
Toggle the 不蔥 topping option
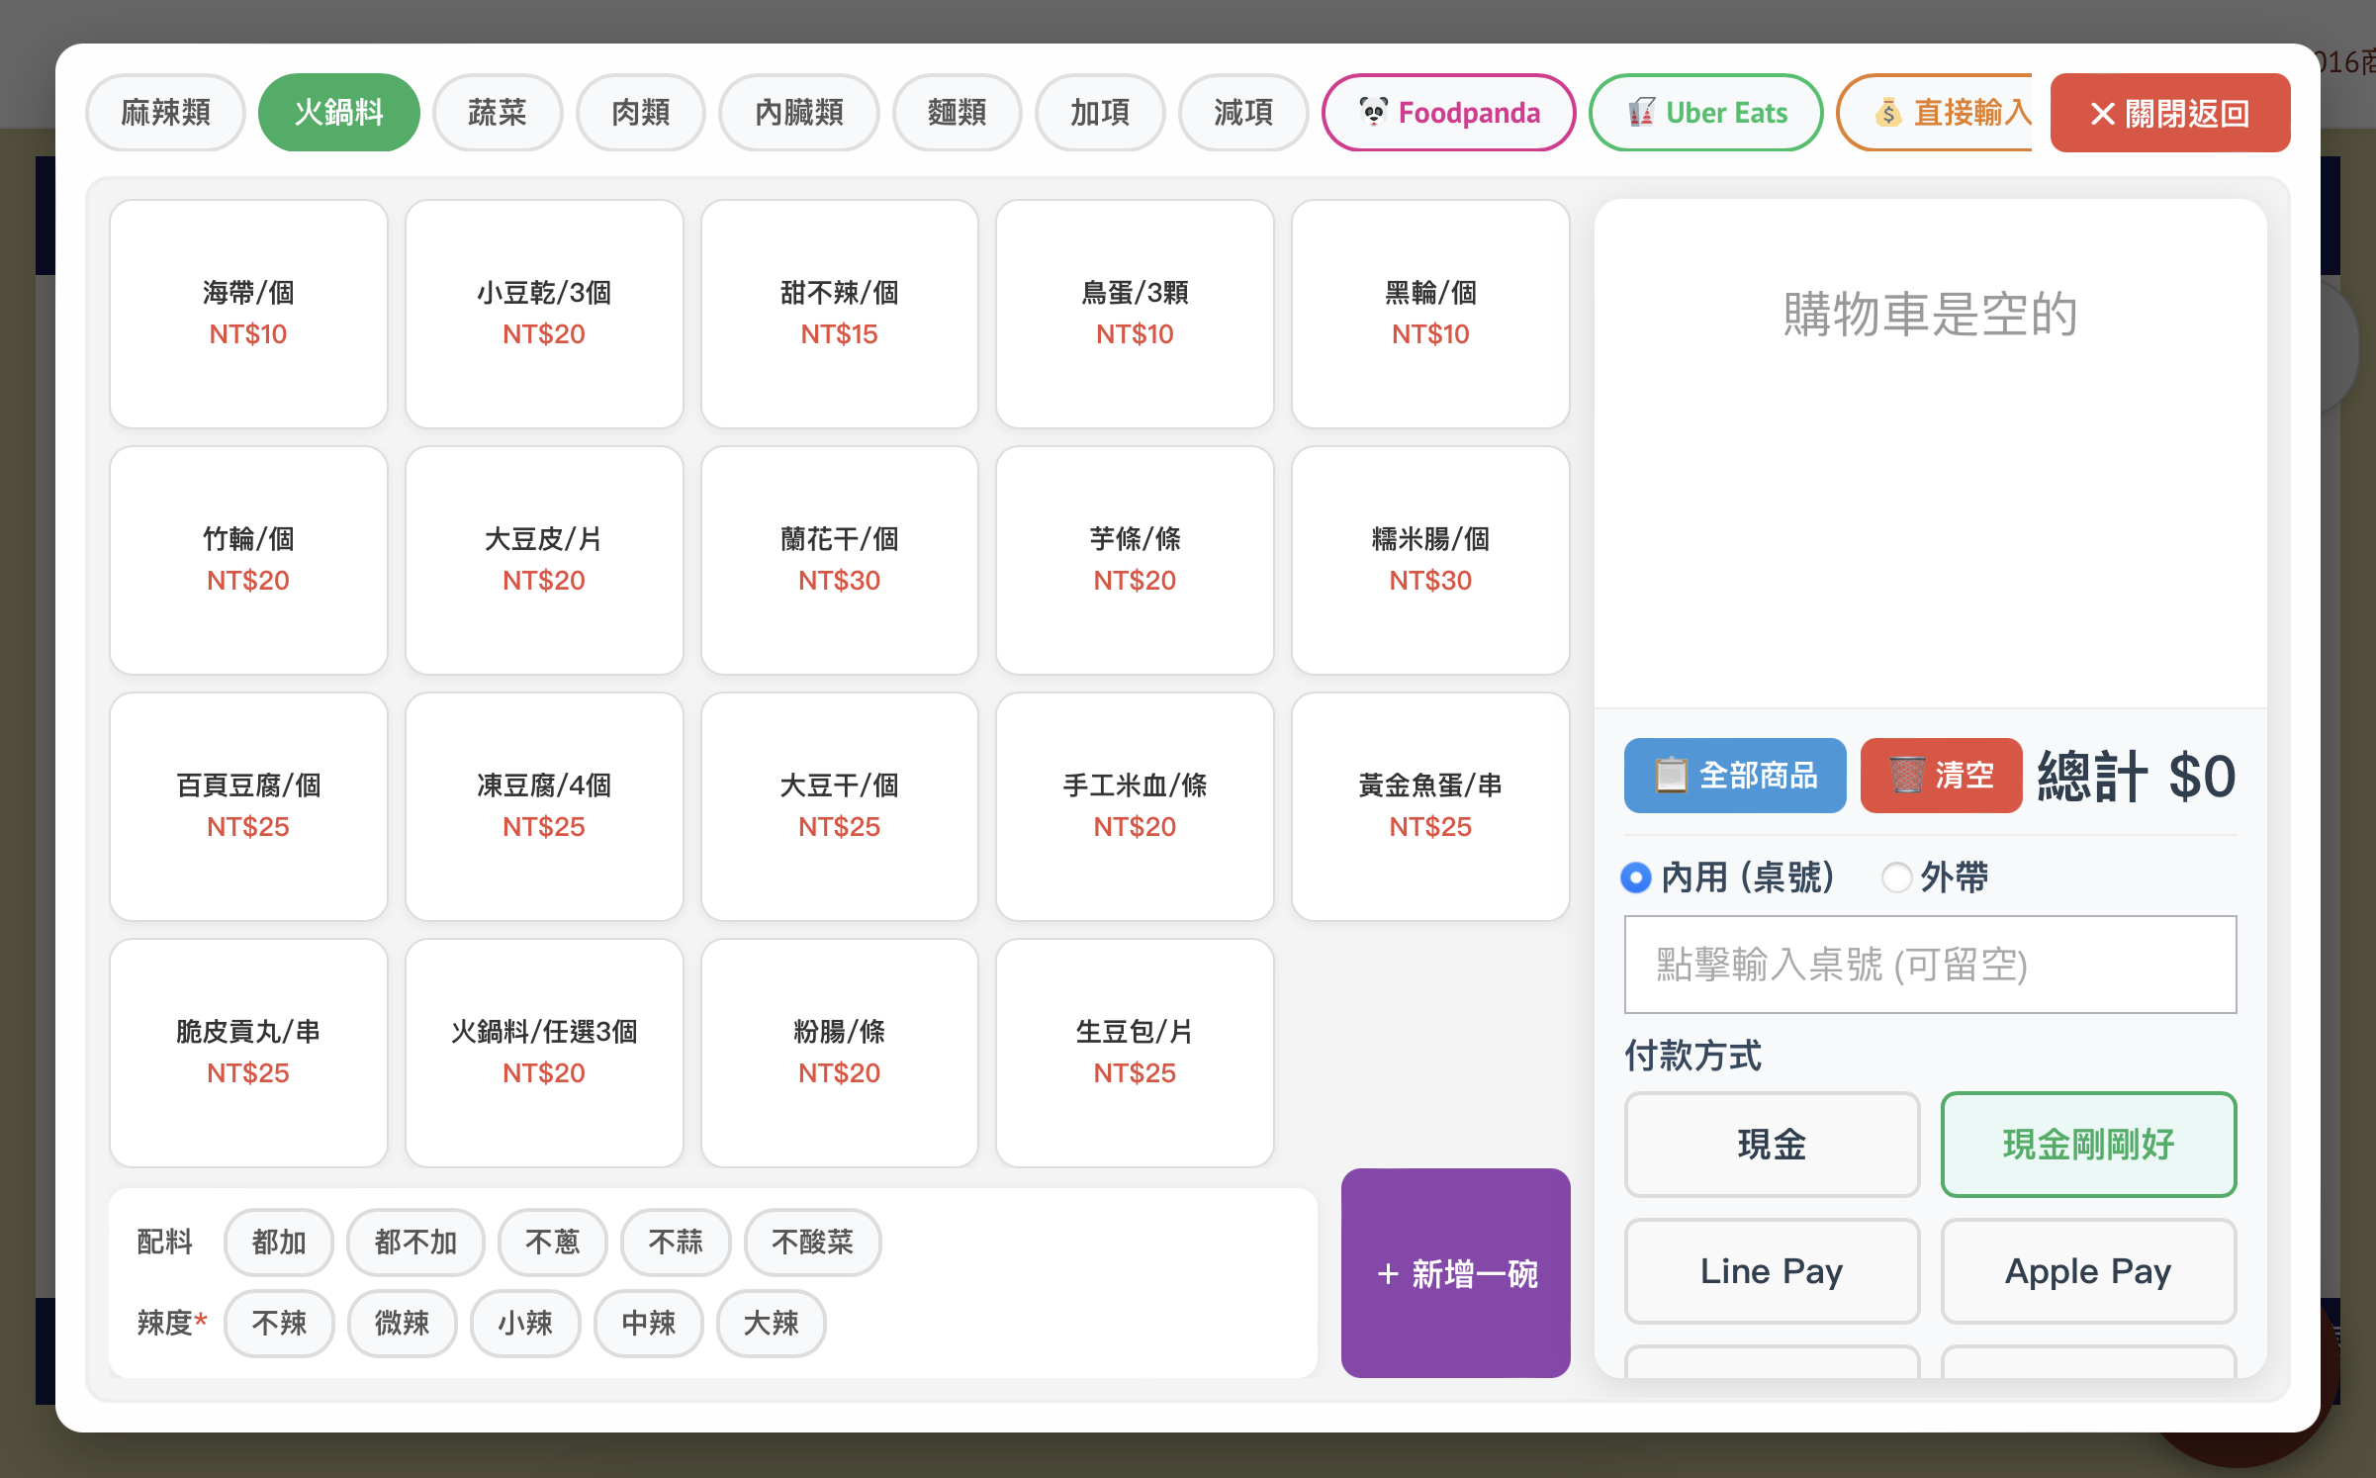(552, 1243)
